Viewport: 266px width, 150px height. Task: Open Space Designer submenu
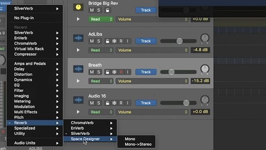pos(90,139)
